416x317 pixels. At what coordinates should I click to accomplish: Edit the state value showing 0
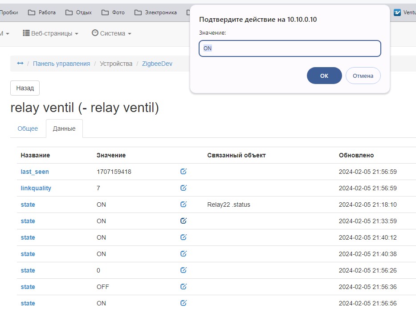[183, 270]
